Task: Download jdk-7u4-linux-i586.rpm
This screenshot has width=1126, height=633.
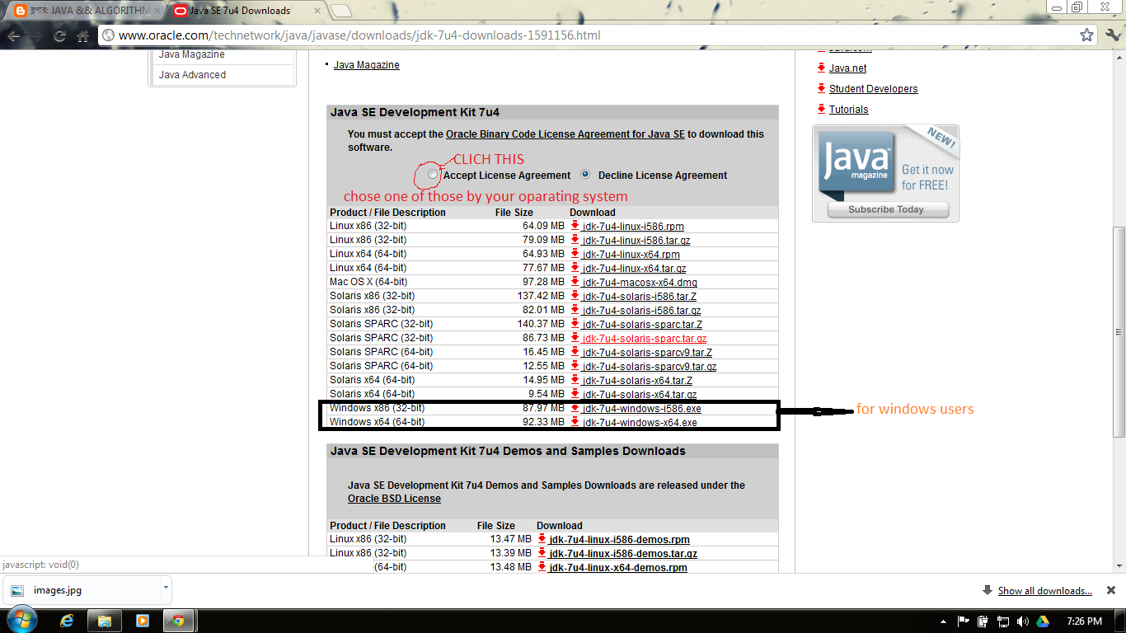Action: pos(633,226)
